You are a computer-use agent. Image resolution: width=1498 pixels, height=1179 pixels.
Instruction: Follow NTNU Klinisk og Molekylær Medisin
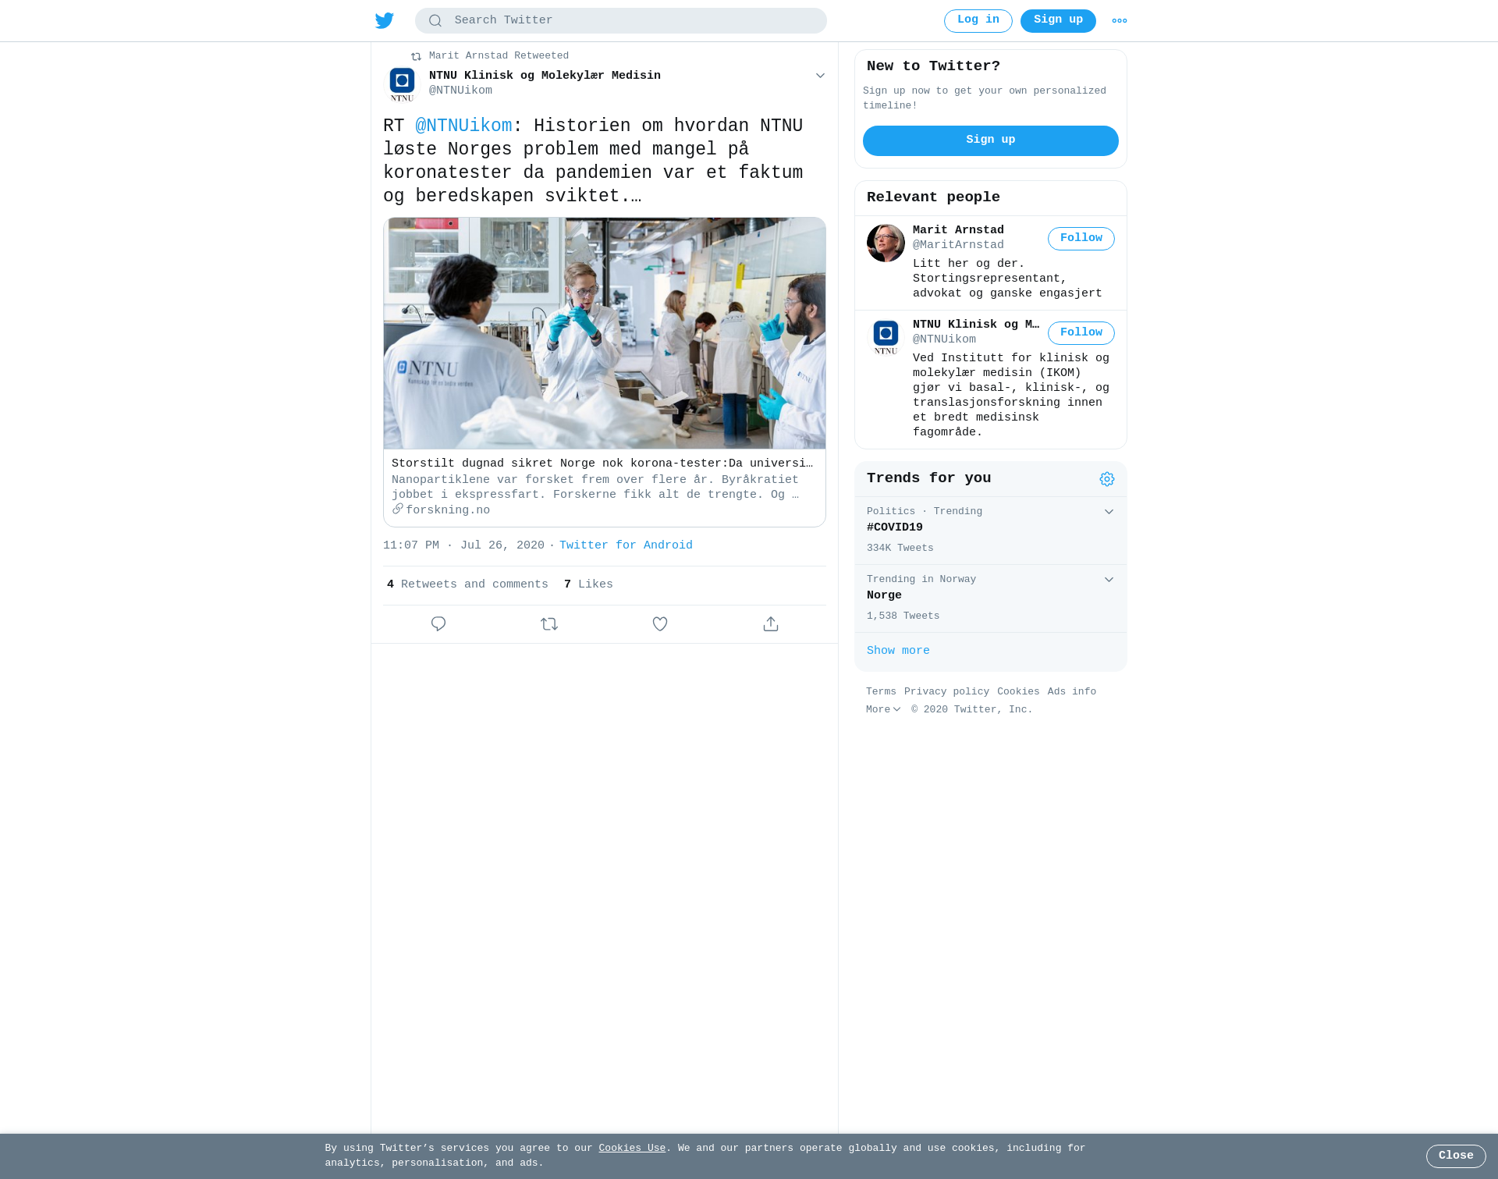tap(1081, 333)
